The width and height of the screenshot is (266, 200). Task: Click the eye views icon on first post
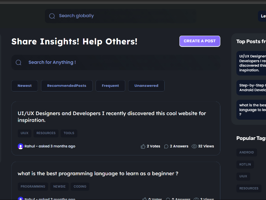click(194, 147)
